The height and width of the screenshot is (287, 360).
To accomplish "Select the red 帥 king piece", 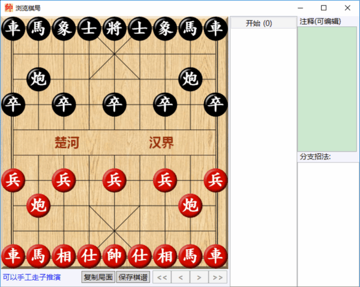I will tap(115, 256).
